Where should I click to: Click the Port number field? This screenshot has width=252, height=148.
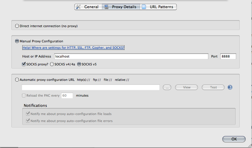(228, 56)
